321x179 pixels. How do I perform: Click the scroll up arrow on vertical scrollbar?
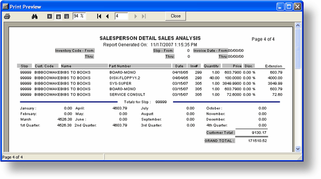(x=298, y=26)
